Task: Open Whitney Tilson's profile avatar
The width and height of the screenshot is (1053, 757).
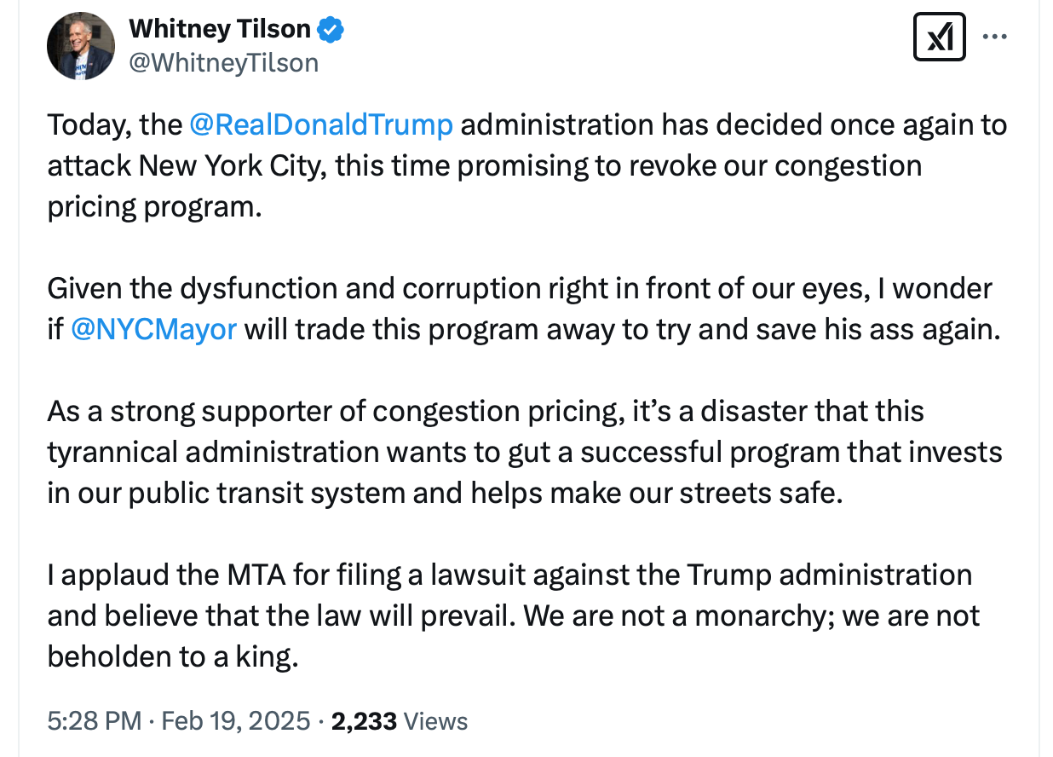Action: tap(81, 46)
